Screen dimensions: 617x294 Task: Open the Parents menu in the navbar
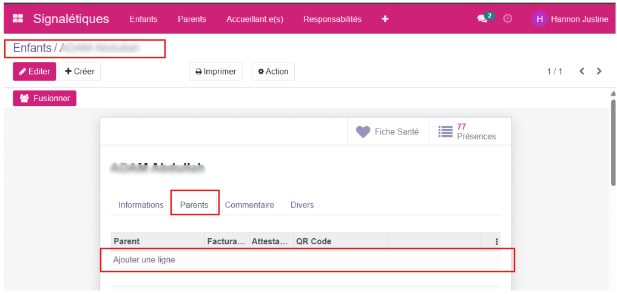coord(192,19)
